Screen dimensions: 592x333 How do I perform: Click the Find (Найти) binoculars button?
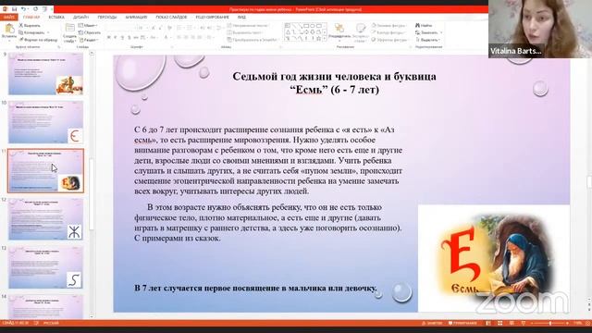click(x=424, y=26)
